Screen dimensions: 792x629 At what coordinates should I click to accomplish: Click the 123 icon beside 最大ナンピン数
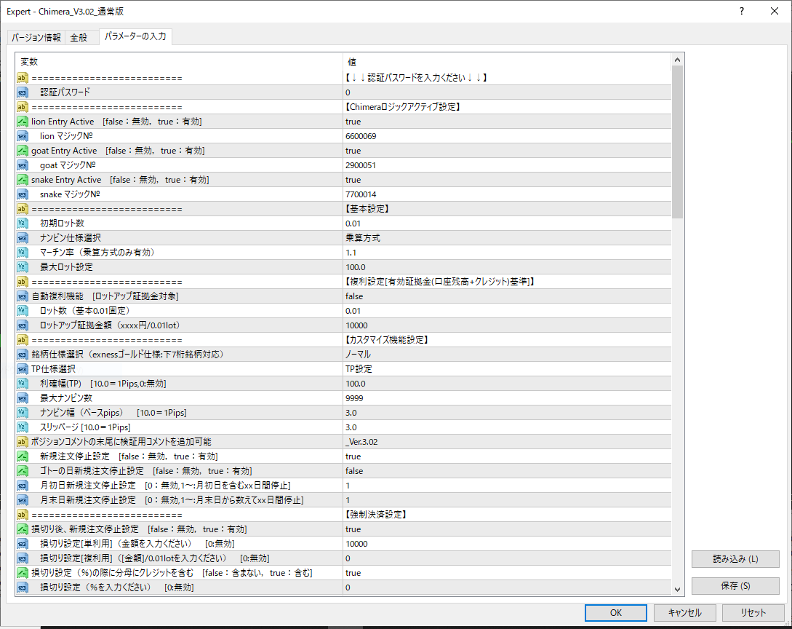coord(22,398)
